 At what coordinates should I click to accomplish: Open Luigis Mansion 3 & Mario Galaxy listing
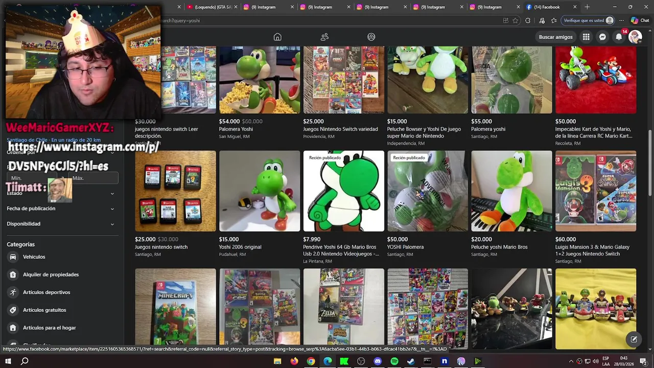click(593, 250)
